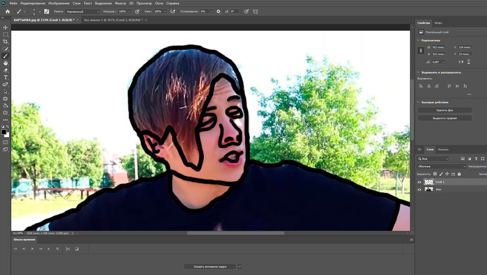Toggle visibility of the Фон layer
The image size is (487, 275).
(419, 190)
